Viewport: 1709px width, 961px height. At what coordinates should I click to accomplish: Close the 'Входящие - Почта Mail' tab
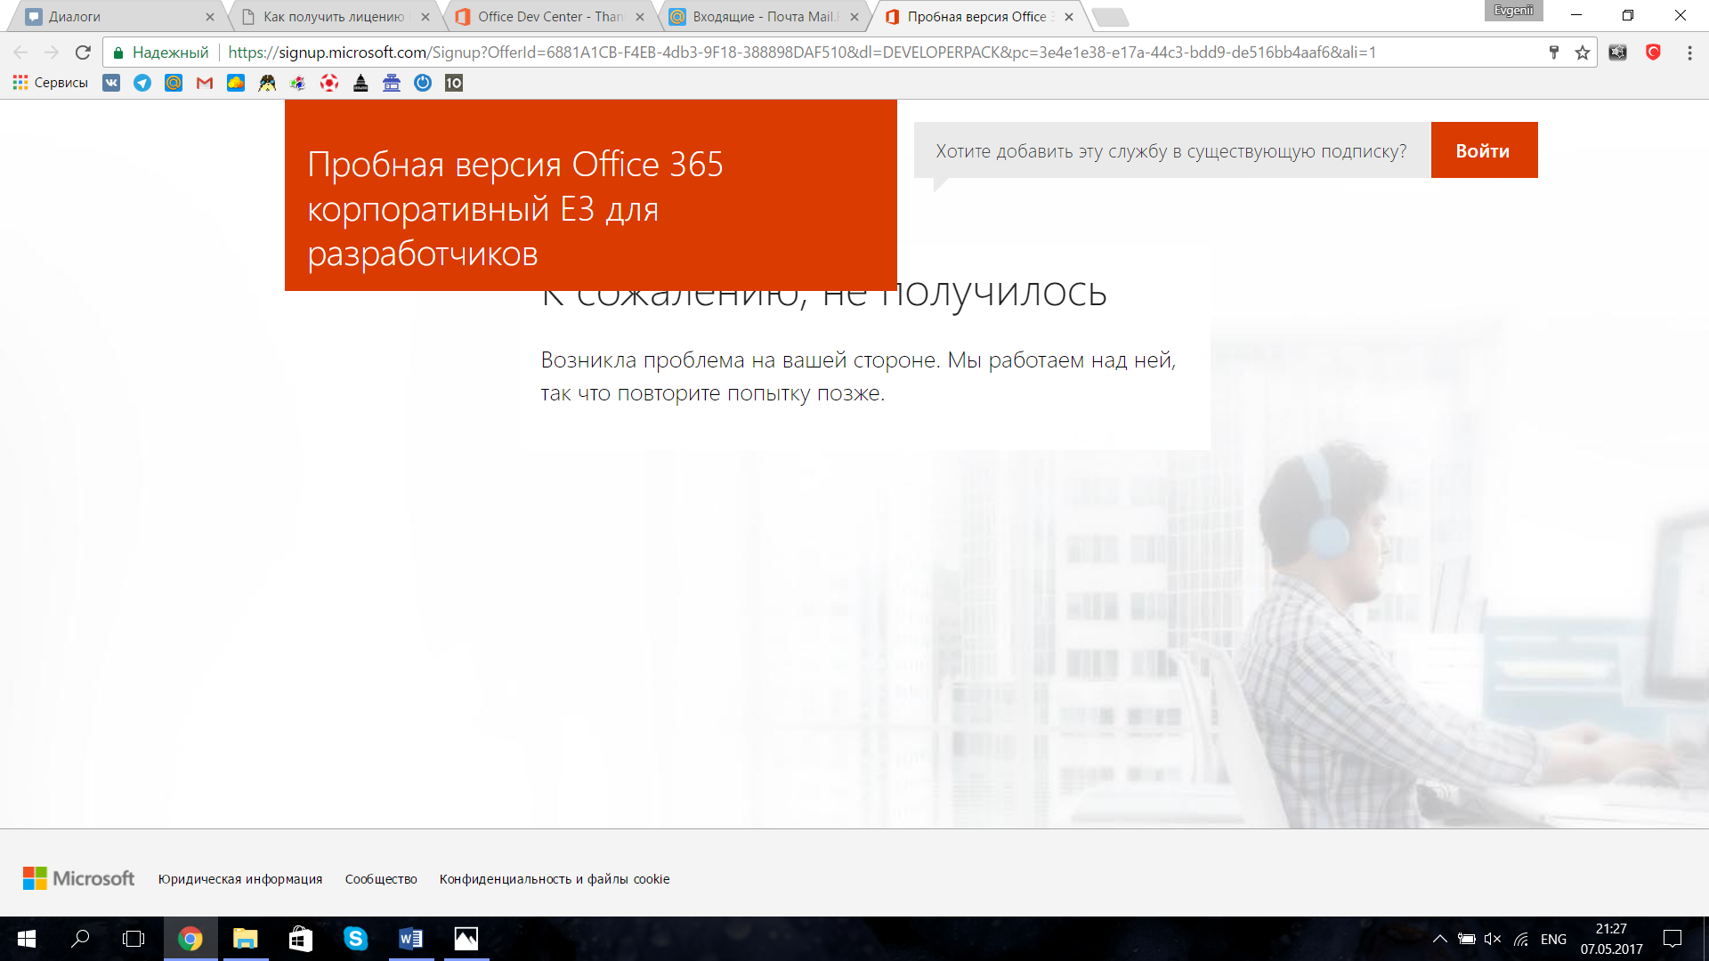click(854, 17)
